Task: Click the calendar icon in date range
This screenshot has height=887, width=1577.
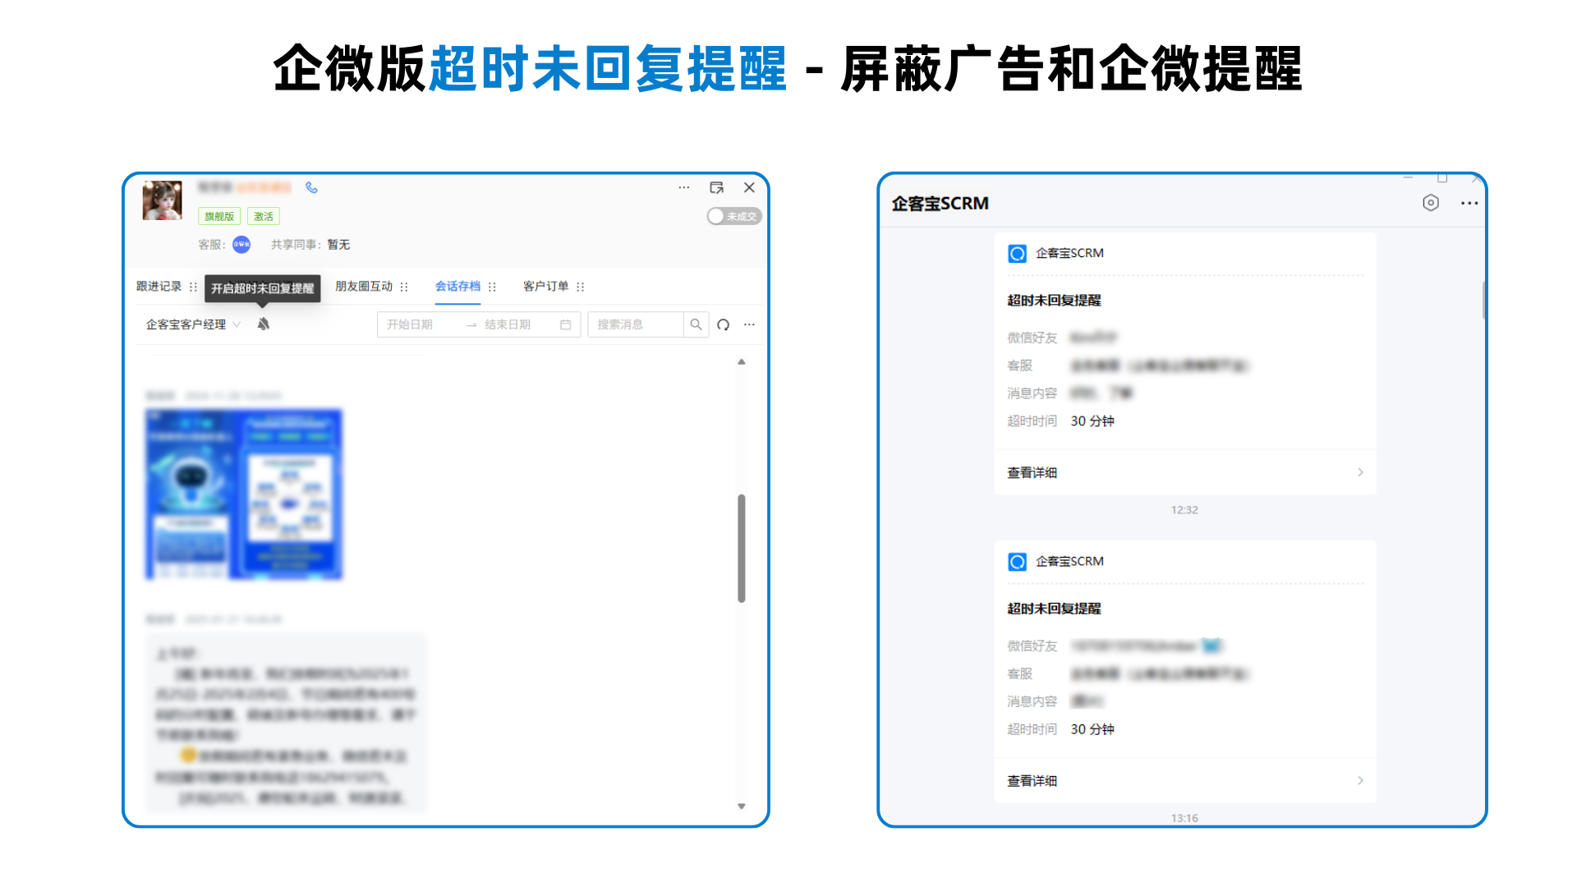Action: point(565,324)
